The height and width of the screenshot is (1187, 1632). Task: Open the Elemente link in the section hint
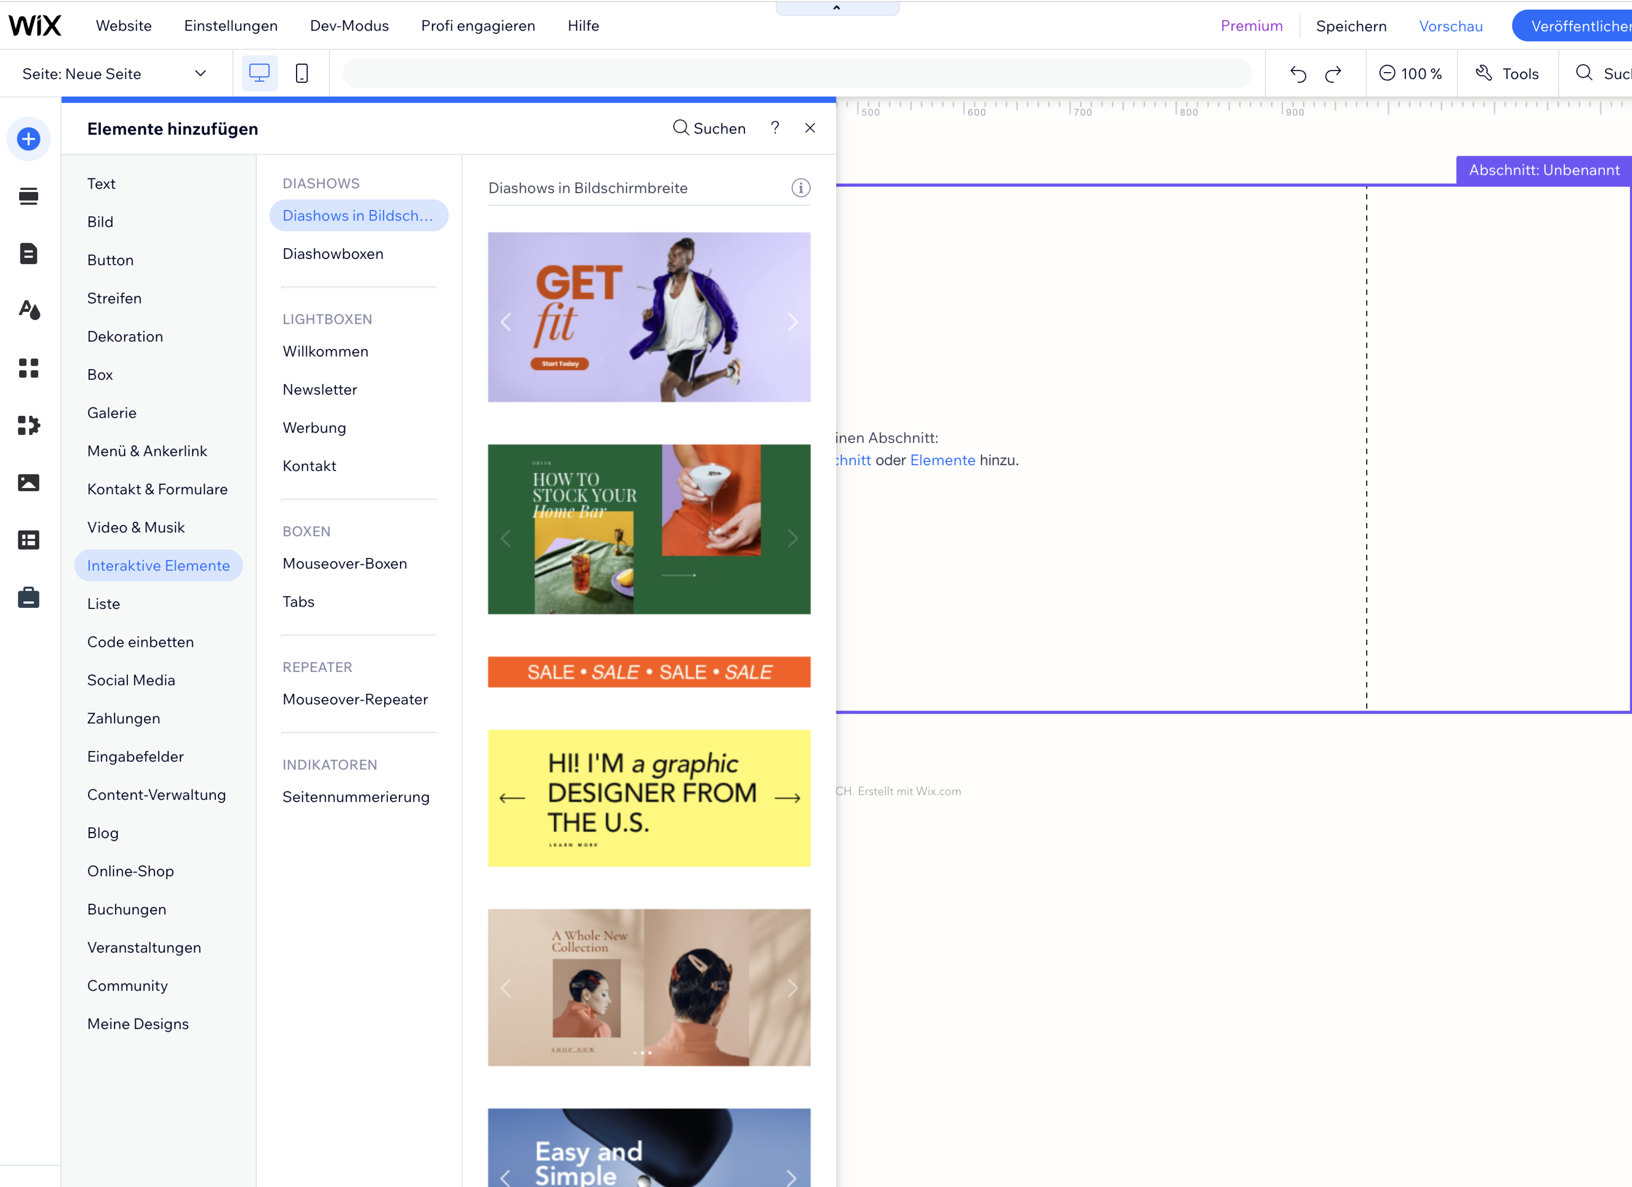(943, 460)
